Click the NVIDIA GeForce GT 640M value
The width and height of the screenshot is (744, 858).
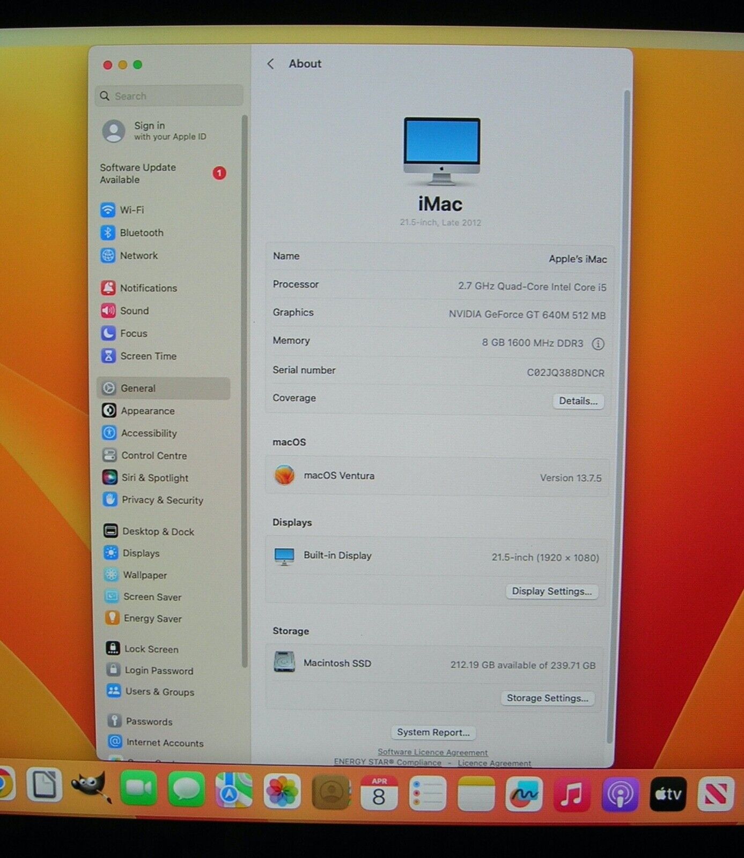(x=527, y=315)
